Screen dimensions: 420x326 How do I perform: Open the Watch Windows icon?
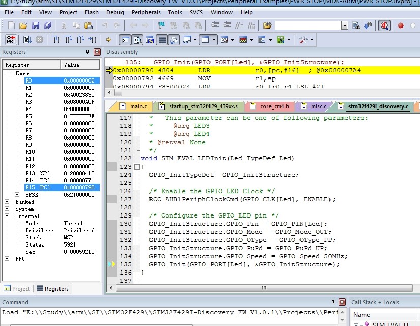[x=187, y=40]
